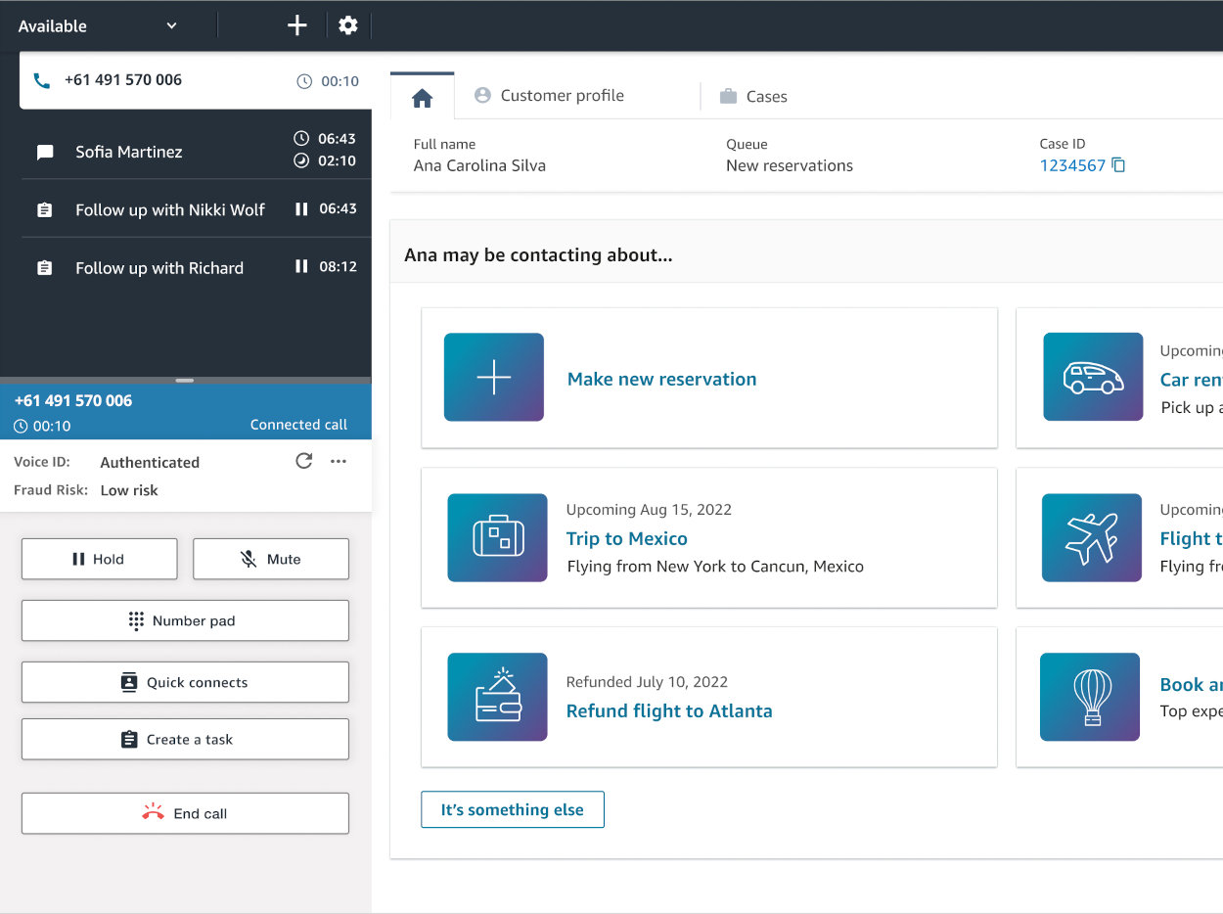Screen dimensions: 1223x914
Task: Copy the Case ID with copy icon
Action: pyautogui.click(x=1118, y=165)
